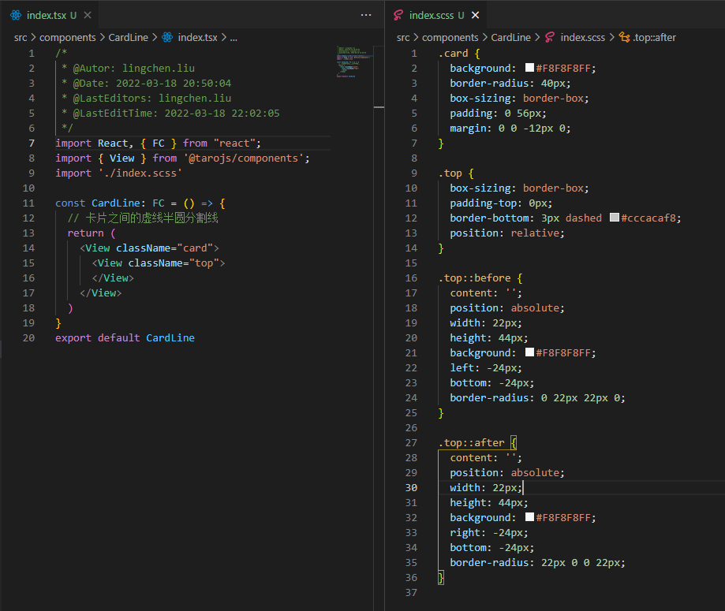Click the Sass icon on index.scss tab
Viewport: 725px width, 611px height.
398,15
